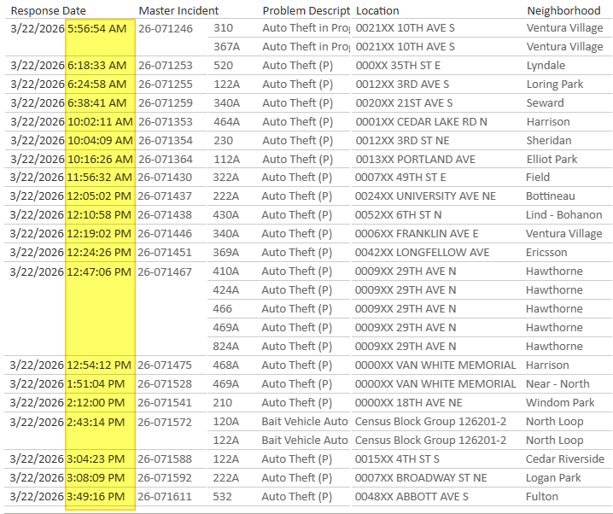Select time 3:49:16 PM

[x=96, y=496]
